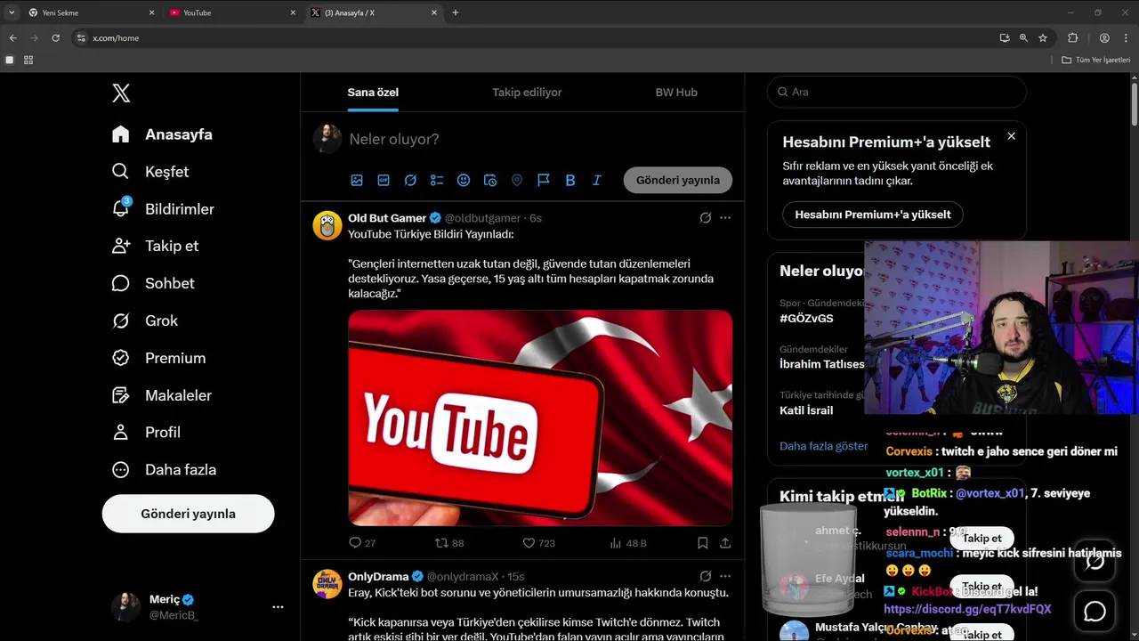Add GIF in post composer
Image resolution: width=1139 pixels, height=641 pixels.
click(384, 180)
